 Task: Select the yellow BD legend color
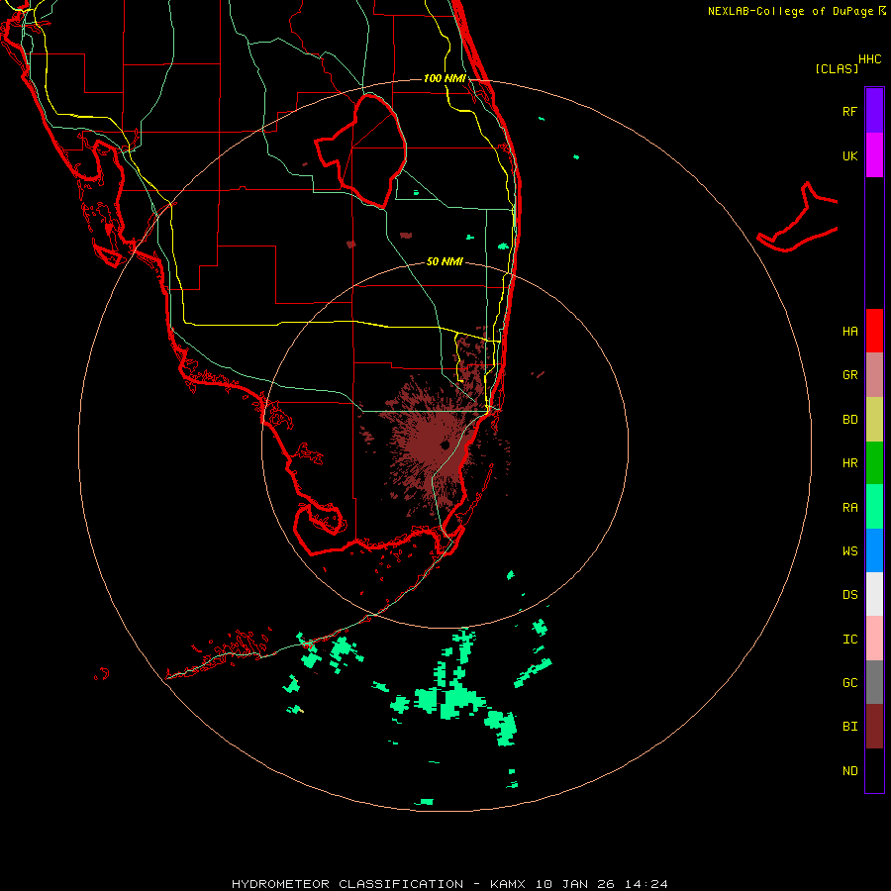(x=874, y=419)
